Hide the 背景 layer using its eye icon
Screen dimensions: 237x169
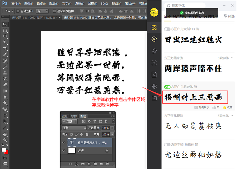(x=63, y=151)
